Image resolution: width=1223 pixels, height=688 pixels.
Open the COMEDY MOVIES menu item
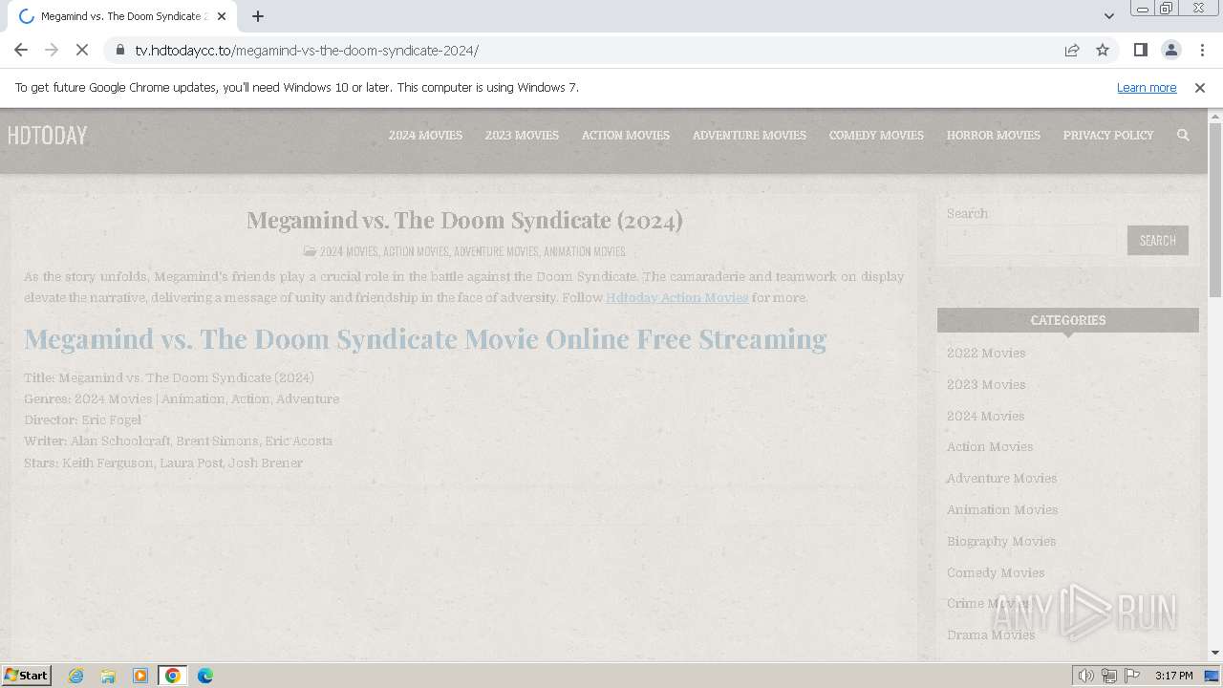coord(876,135)
